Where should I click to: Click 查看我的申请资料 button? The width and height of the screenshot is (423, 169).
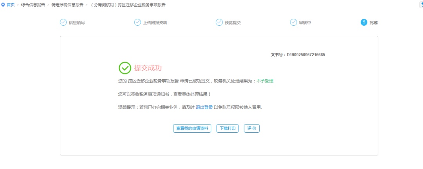[x=192, y=128]
